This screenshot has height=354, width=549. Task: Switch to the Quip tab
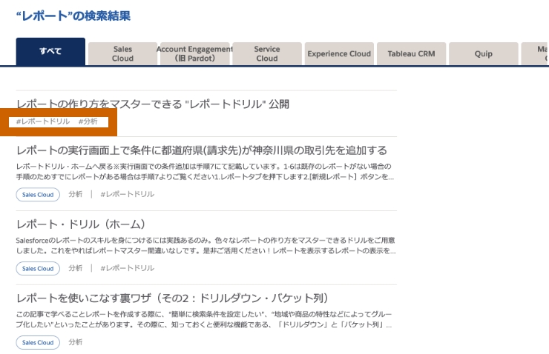point(482,54)
